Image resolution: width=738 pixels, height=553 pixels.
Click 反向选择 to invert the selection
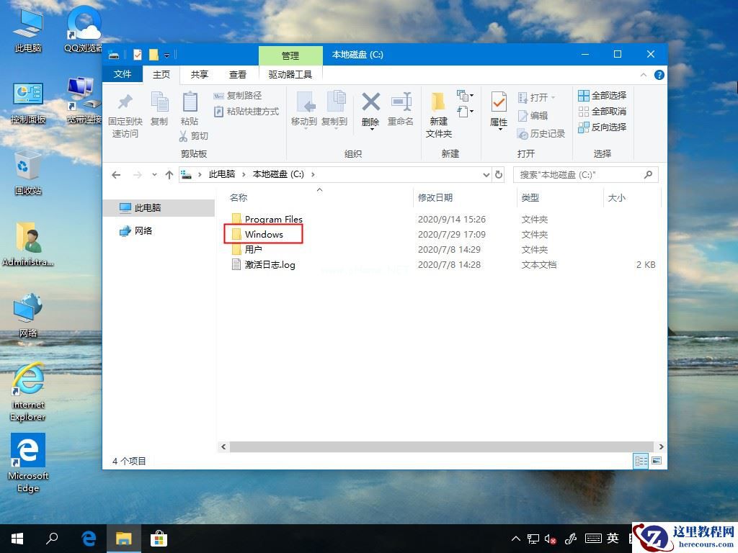coord(605,127)
